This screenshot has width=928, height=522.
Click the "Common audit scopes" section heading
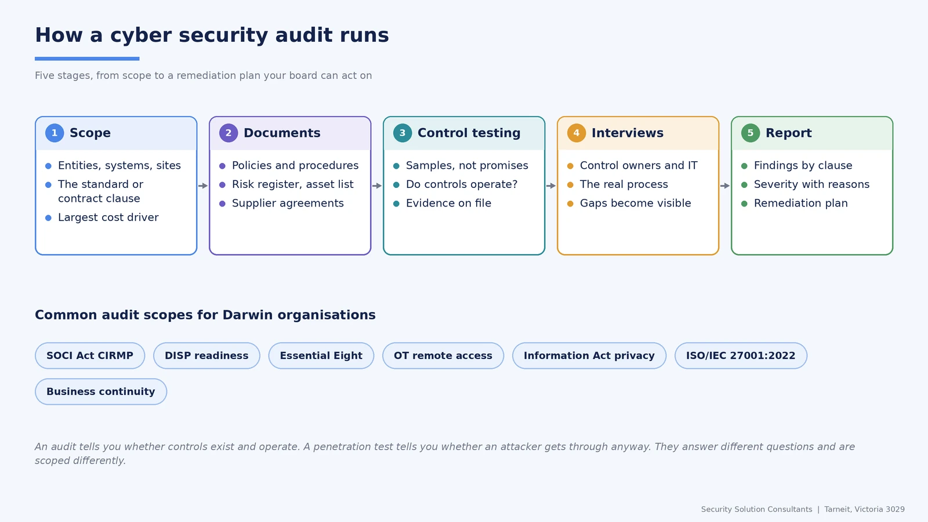tap(205, 315)
